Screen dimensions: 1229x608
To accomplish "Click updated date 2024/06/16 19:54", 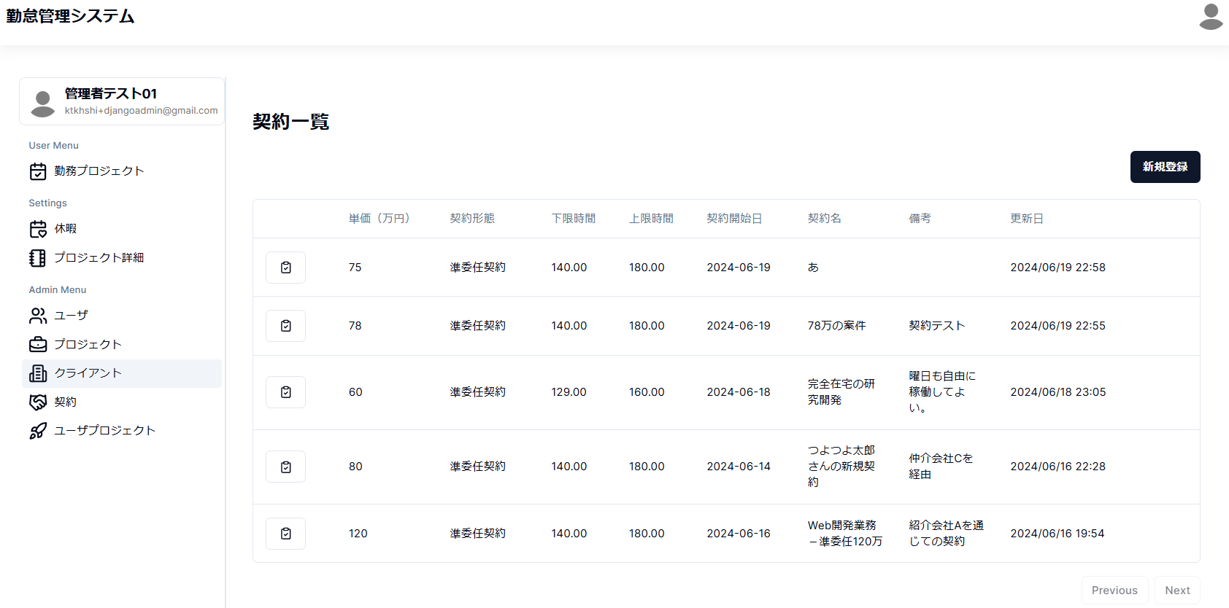I will pyautogui.click(x=1057, y=534).
